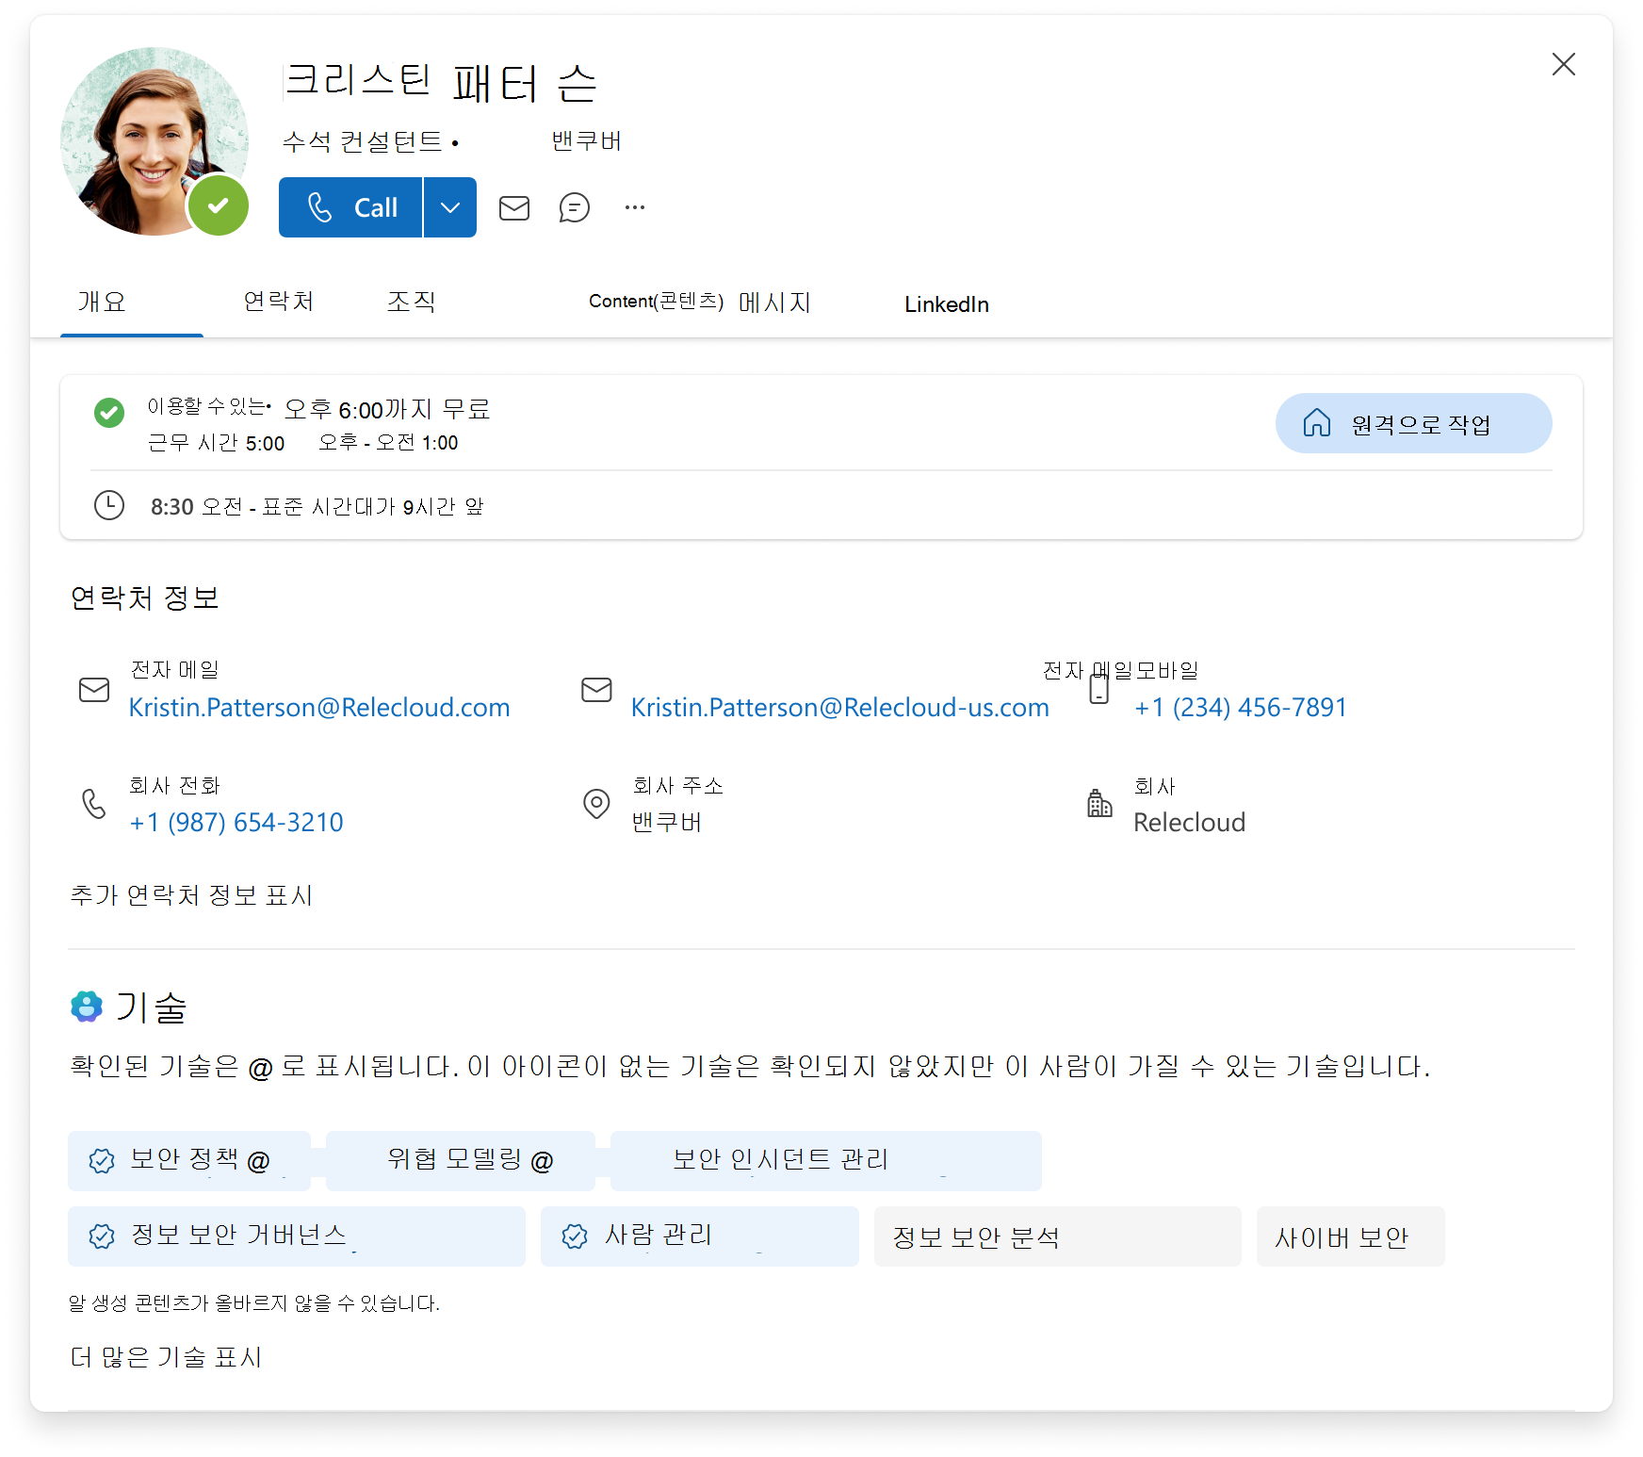Image resolution: width=1643 pixels, height=1457 pixels.
Task: Select the 사람 관리 skill chip
Action: point(700,1236)
